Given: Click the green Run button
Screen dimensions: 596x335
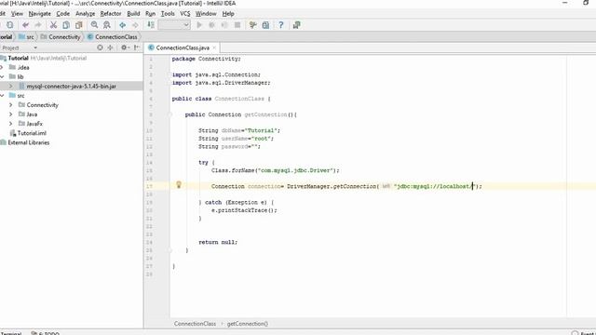Looking at the screenshot, I should point(199,25).
